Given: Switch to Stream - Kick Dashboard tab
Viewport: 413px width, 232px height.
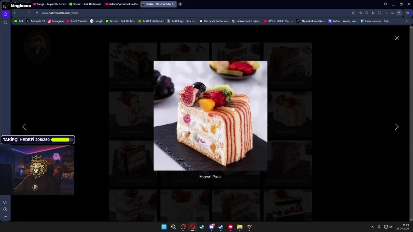Looking at the screenshot, I should (x=86, y=4).
